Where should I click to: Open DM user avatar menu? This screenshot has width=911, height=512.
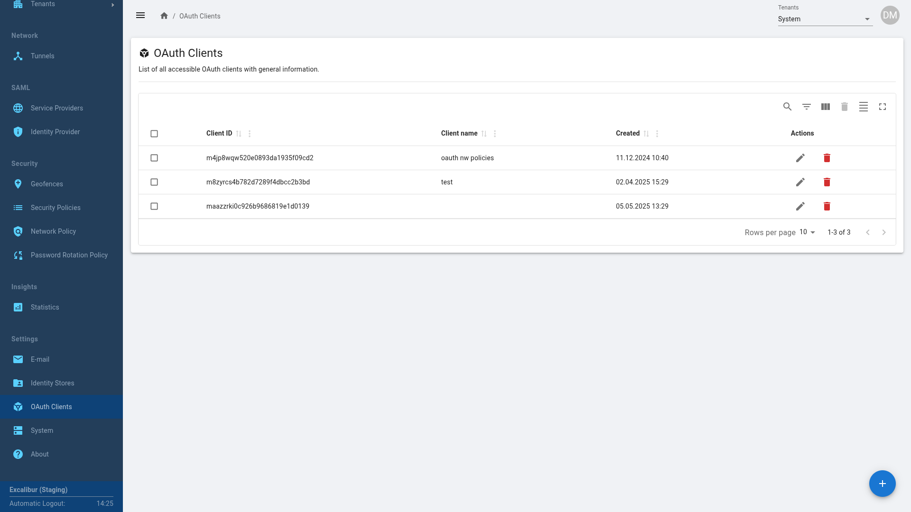[890, 15]
